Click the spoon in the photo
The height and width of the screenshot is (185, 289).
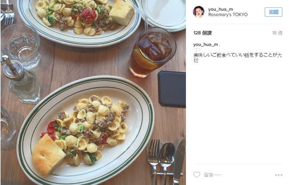(x=167, y=161)
